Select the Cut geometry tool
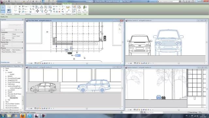The height and width of the screenshot is (118, 209). pos(25,9)
